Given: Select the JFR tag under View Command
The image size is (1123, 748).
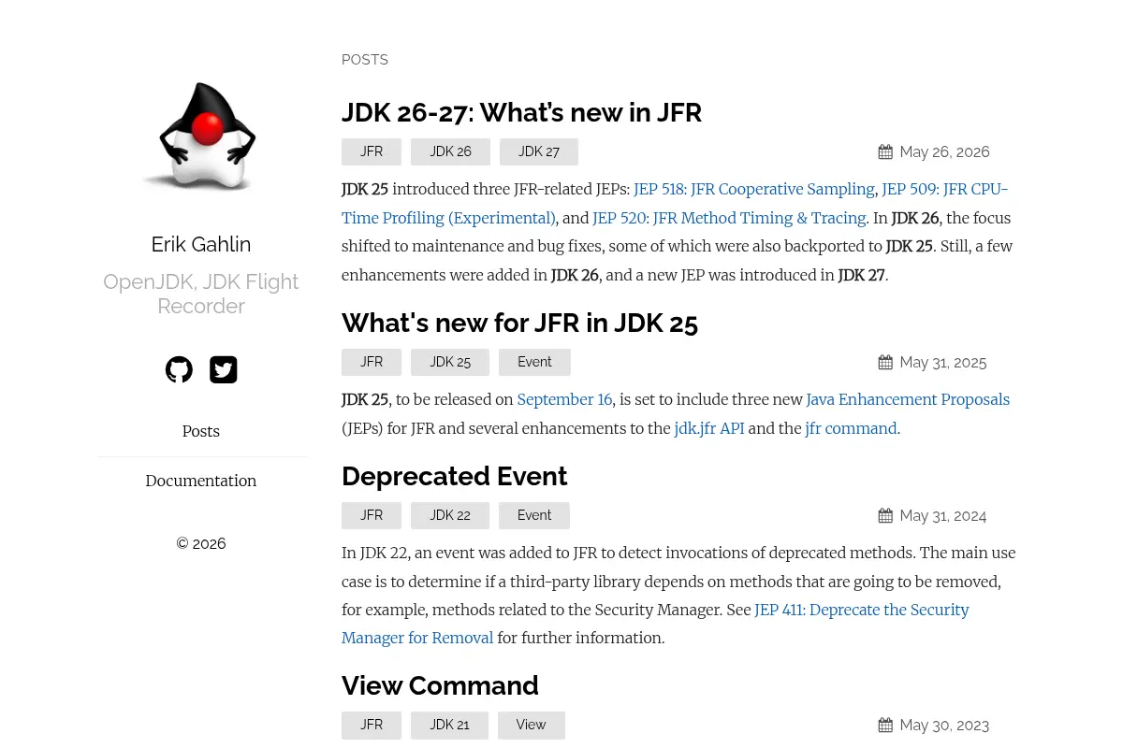Looking at the screenshot, I should pyautogui.click(x=372, y=725).
